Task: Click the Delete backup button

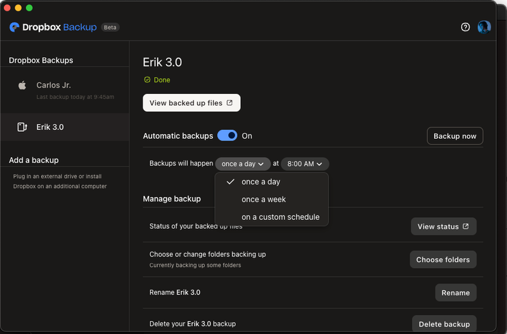Action: 444,324
